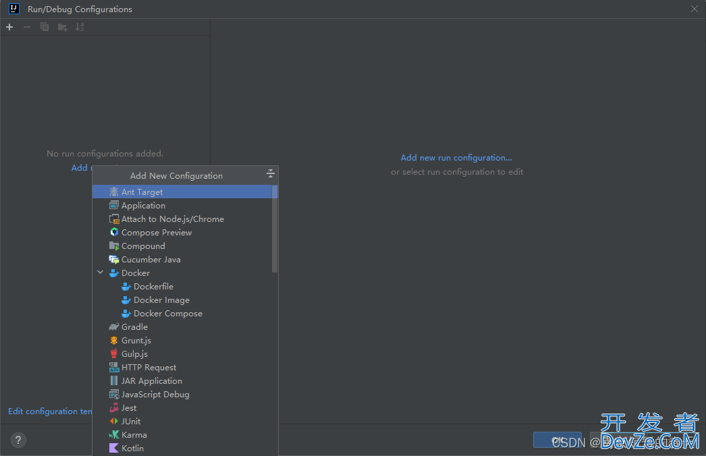This screenshot has height=456, width=706.
Task: Select the Compound label
Action: (x=143, y=246)
